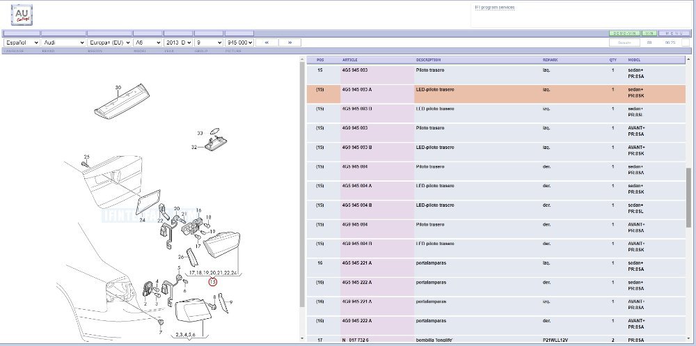The width and height of the screenshot is (696, 346).
Task: Click the small empty box beside 06:25
Action: (686, 42)
